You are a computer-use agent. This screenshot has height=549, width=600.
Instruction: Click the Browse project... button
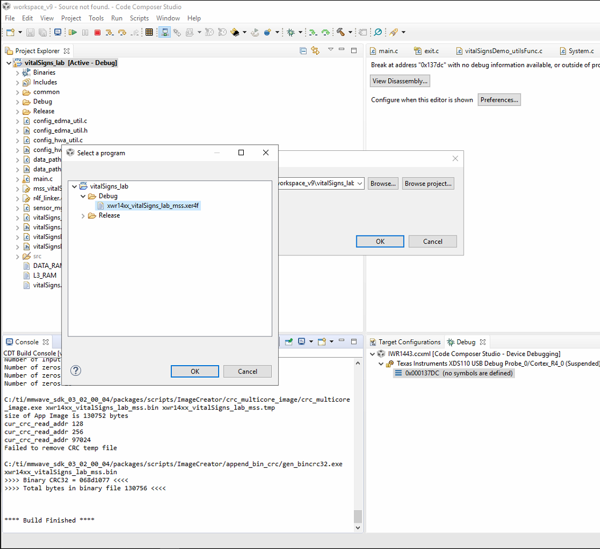(x=428, y=183)
